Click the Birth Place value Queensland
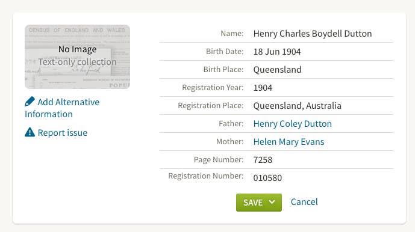415x232 pixels. [x=278, y=70]
